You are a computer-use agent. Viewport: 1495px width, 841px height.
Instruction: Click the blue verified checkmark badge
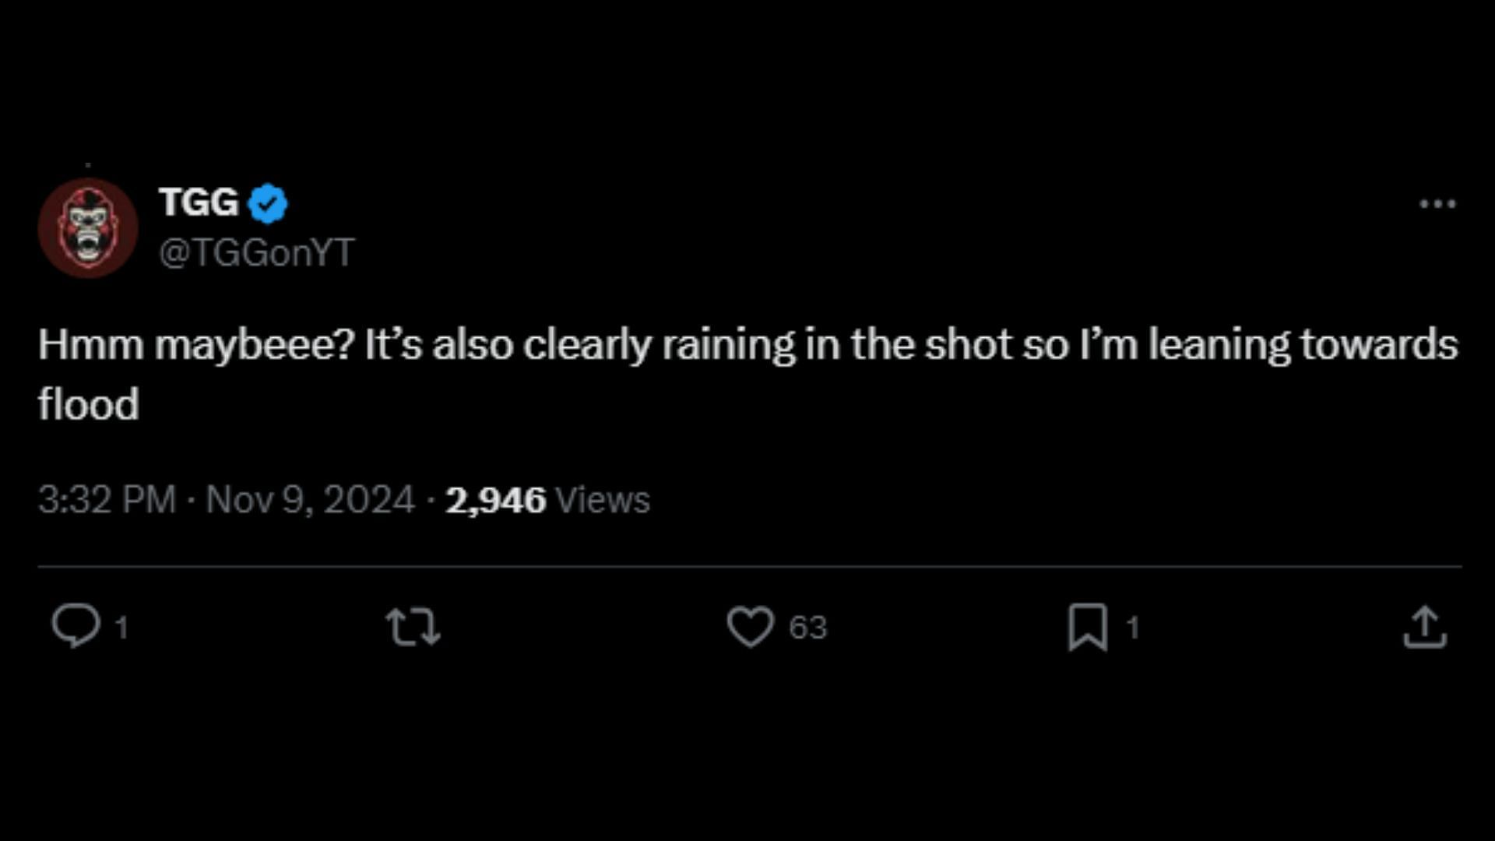click(x=268, y=203)
